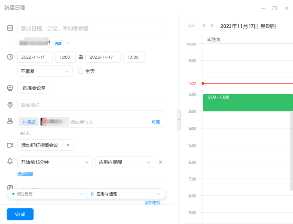293x224 pixels.
Task: Expand the 开始前15分钟 reminder time dropdown
Action: click(55, 162)
